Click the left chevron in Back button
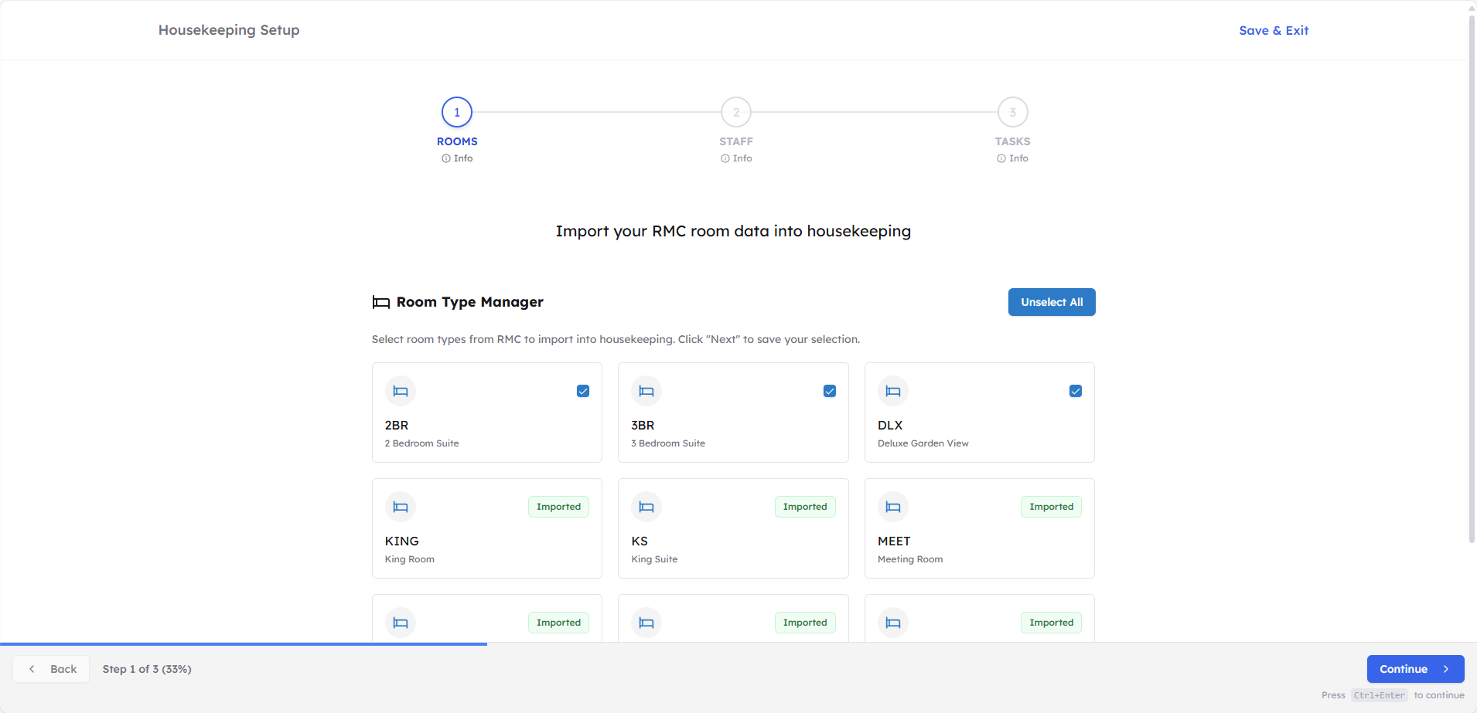 pos(32,669)
